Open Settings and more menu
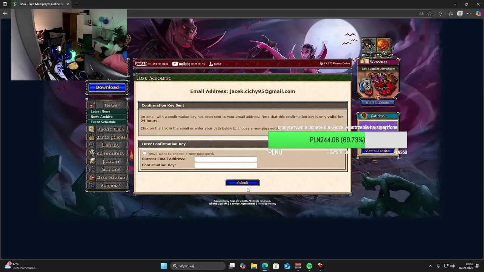The image size is (484, 272). (469, 14)
